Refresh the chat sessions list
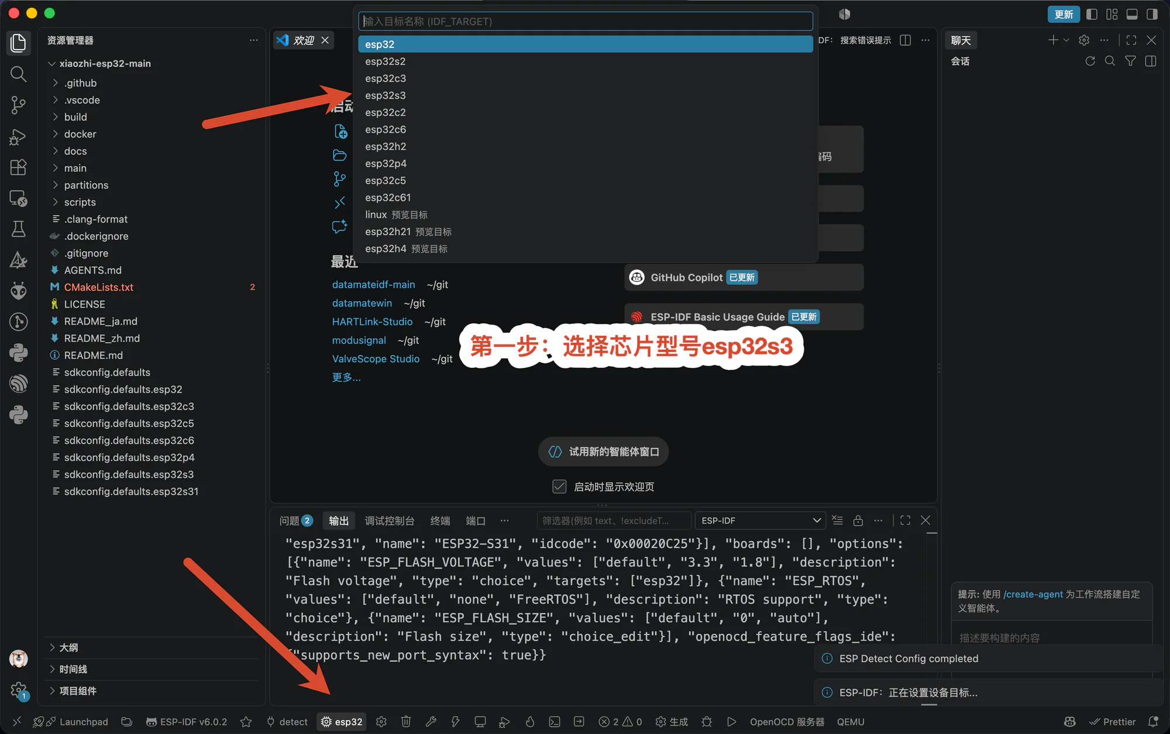The height and width of the screenshot is (734, 1170). 1090,61
